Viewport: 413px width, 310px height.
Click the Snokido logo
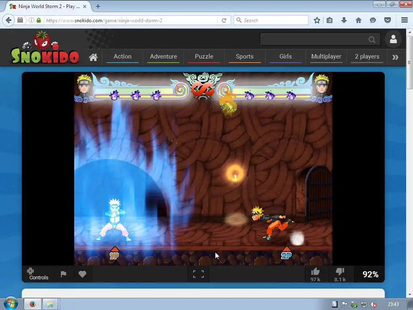[x=45, y=48]
